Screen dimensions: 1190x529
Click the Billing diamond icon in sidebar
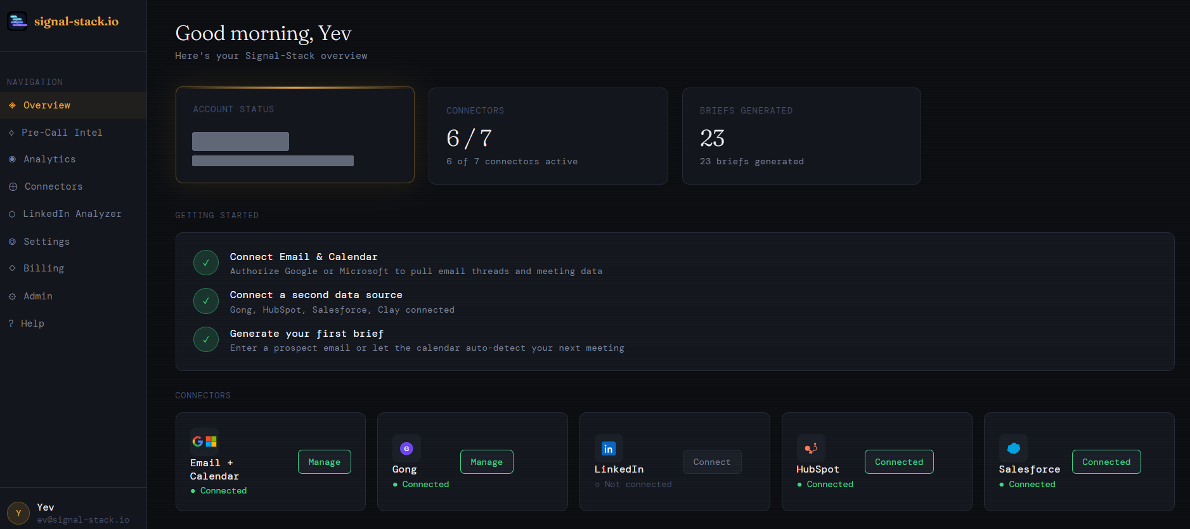tap(12, 268)
